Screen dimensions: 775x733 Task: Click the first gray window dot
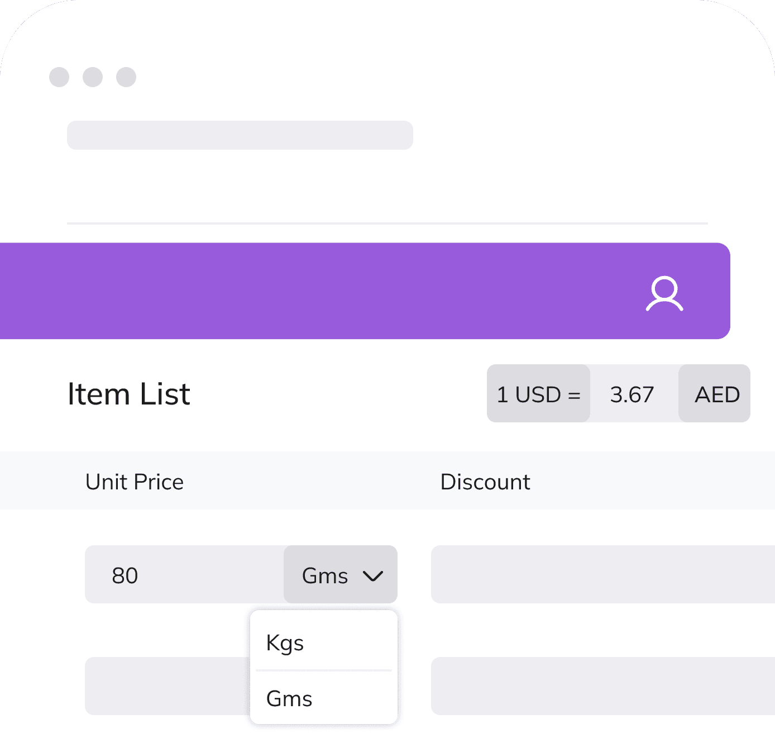tap(59, 77)
